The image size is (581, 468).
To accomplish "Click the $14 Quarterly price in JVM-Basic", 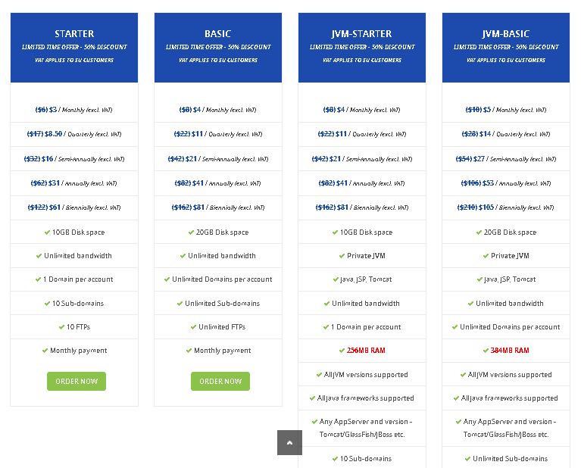I will pos(486,134).
